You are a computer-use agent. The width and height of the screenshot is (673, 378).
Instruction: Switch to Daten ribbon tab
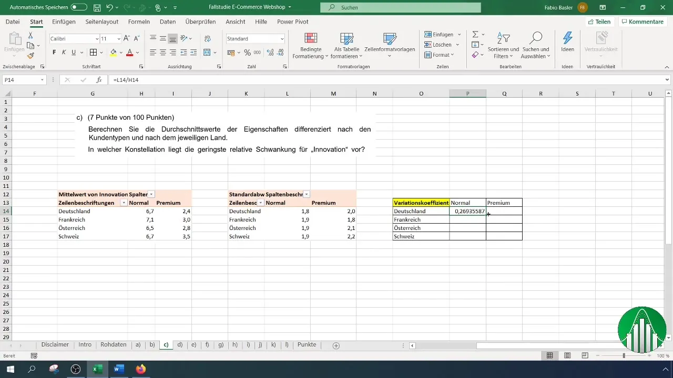click(168, 22)
